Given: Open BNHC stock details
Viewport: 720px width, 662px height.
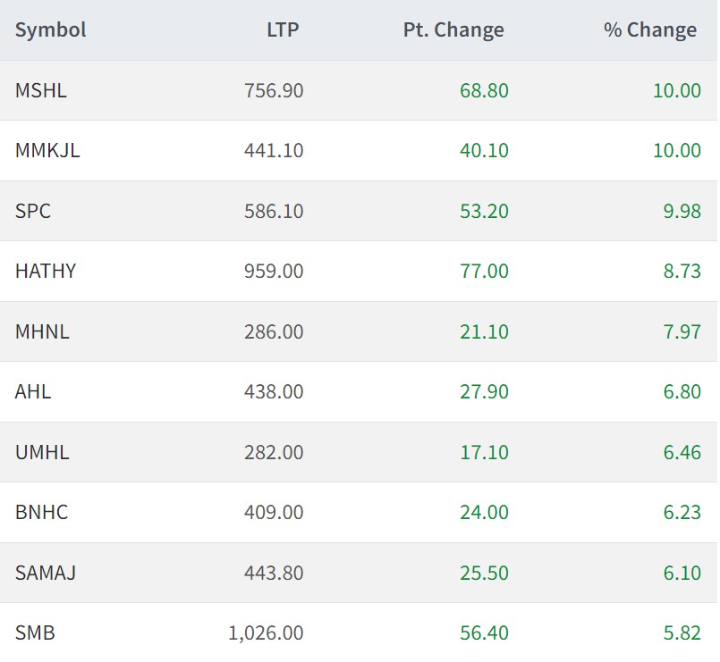Looking at the screenshot, I should point(41,512).
